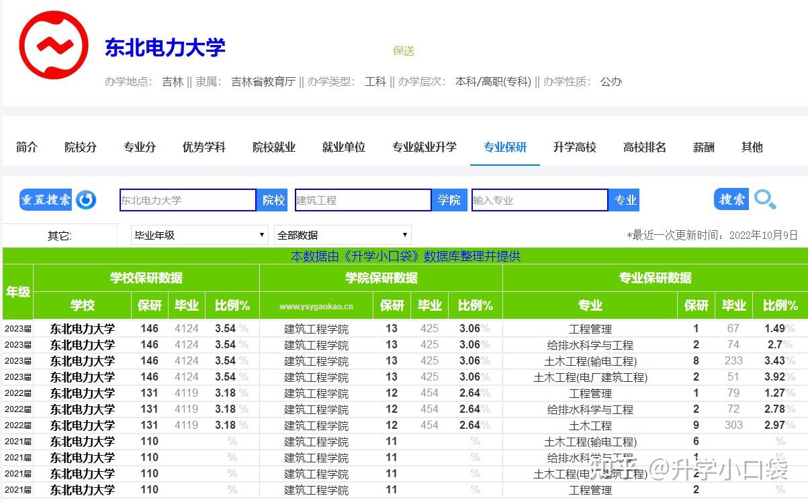Click 给排水科学与工程 in the 2023届 rows
This screenshot has width=808, height=502.
[590, 345]
